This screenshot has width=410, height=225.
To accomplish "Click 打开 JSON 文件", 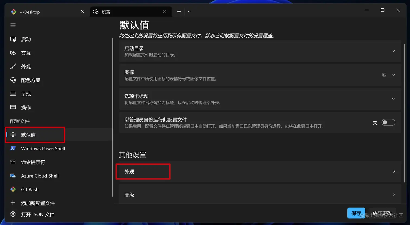I will click(x=38, y=214).
